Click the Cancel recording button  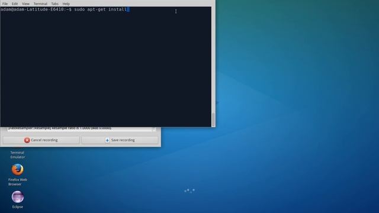pos(41,140)
